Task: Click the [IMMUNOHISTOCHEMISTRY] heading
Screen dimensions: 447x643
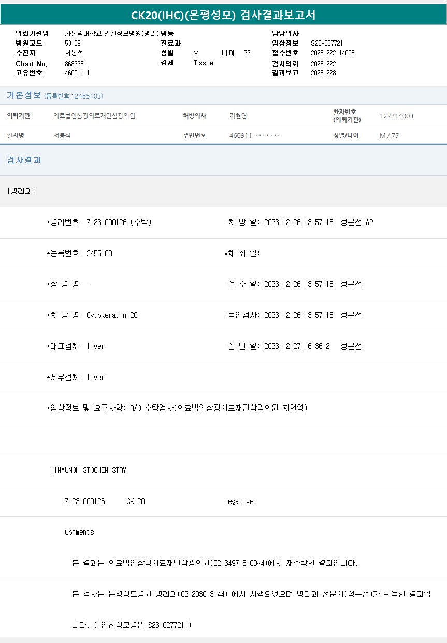Action: coord(90,470)
